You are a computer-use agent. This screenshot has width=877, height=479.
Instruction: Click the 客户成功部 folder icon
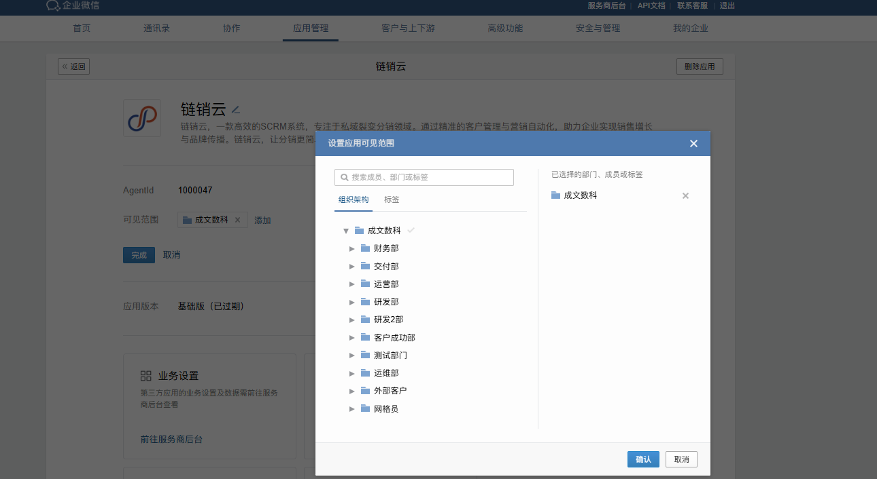point(365,337)
